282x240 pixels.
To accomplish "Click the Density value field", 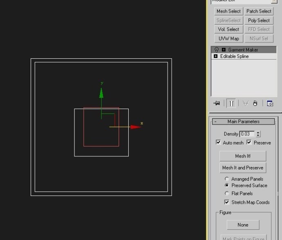I will pyautogui.click(x=247, y=134).
